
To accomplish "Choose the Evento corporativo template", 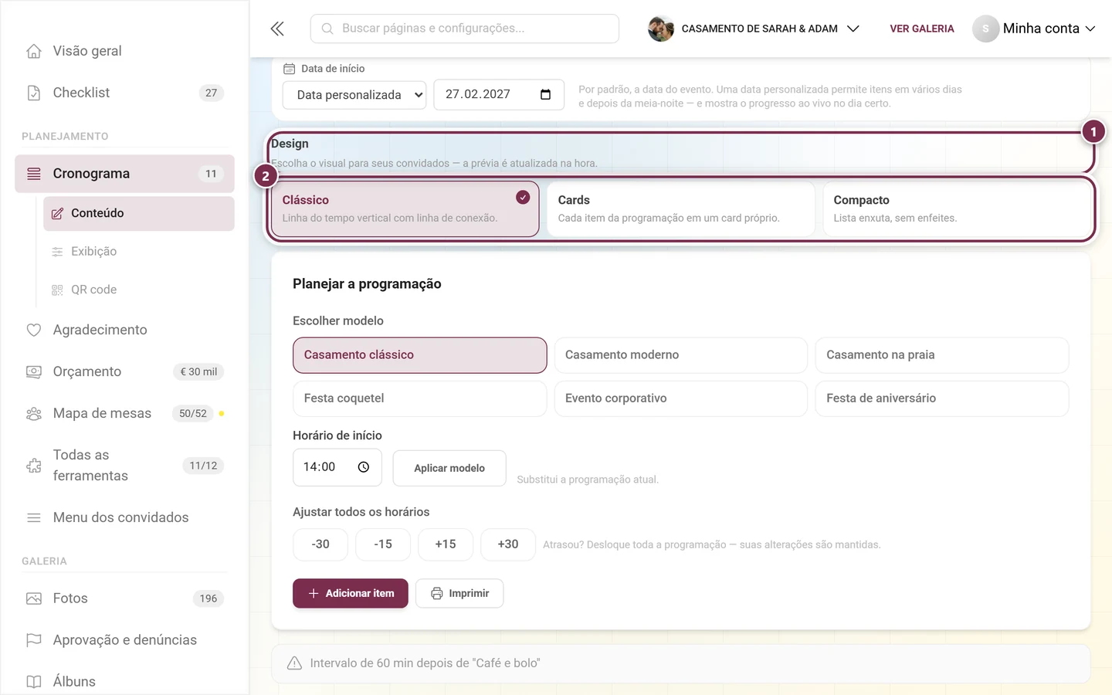I will (681, 398).
